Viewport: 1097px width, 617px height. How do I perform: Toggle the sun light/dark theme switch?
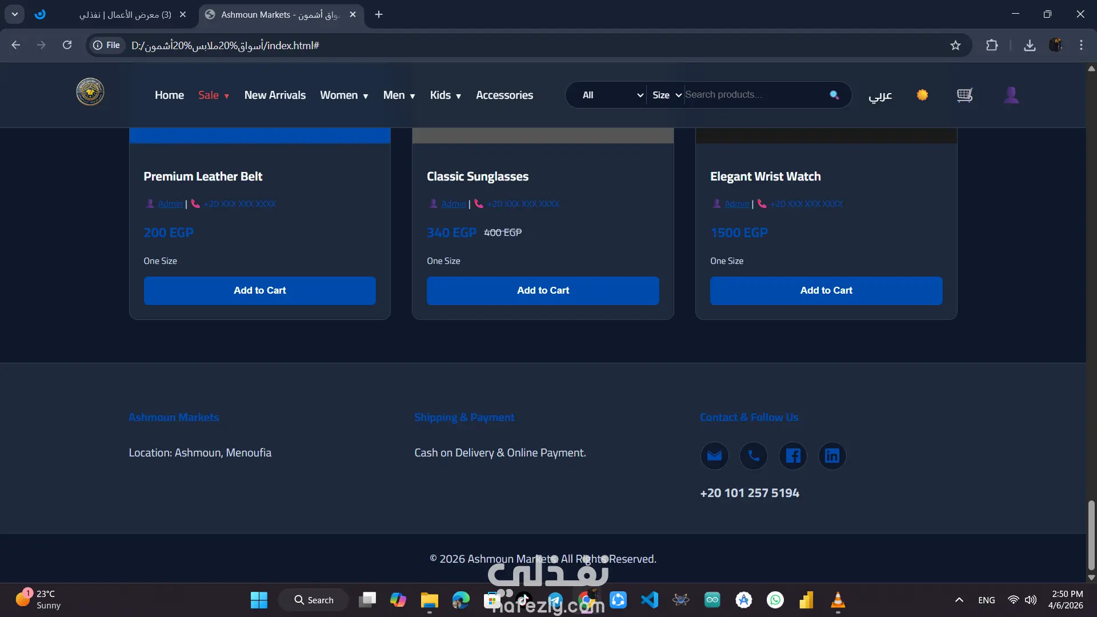(922, 95)
